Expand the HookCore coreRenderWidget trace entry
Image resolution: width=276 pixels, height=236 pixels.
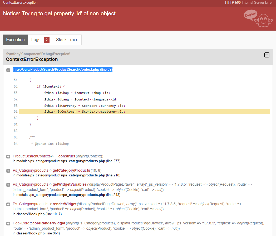pyautogui.click(x=8, y=224)
